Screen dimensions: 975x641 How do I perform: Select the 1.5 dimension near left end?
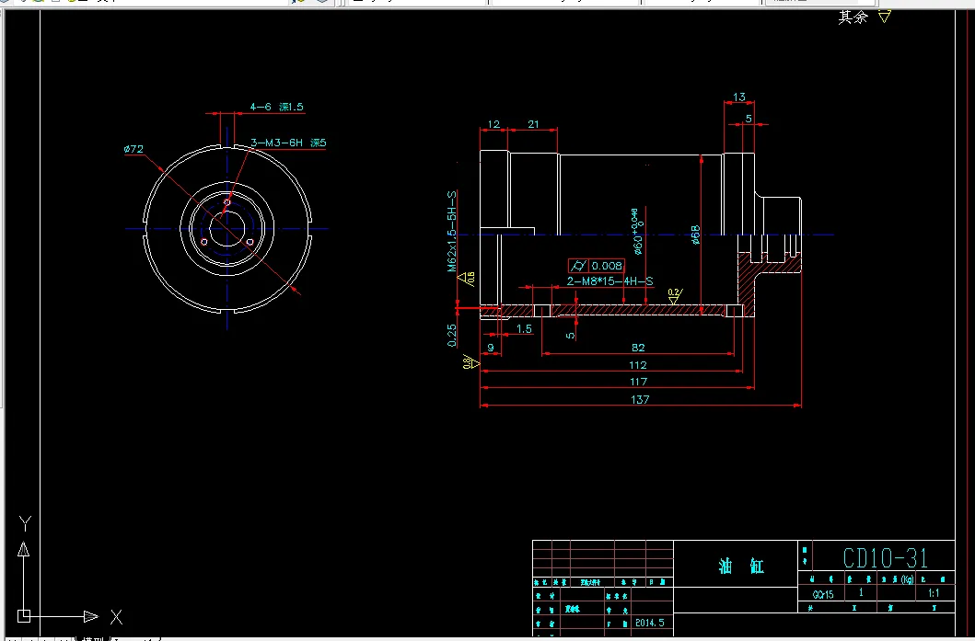tap(524, 329)
